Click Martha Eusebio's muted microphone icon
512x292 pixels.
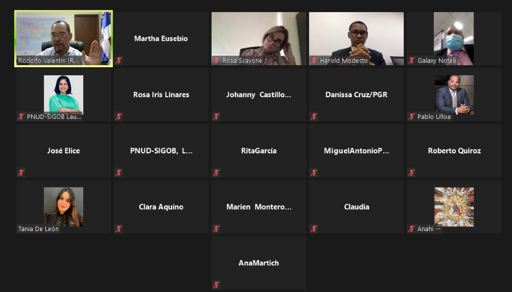(119, 60)
